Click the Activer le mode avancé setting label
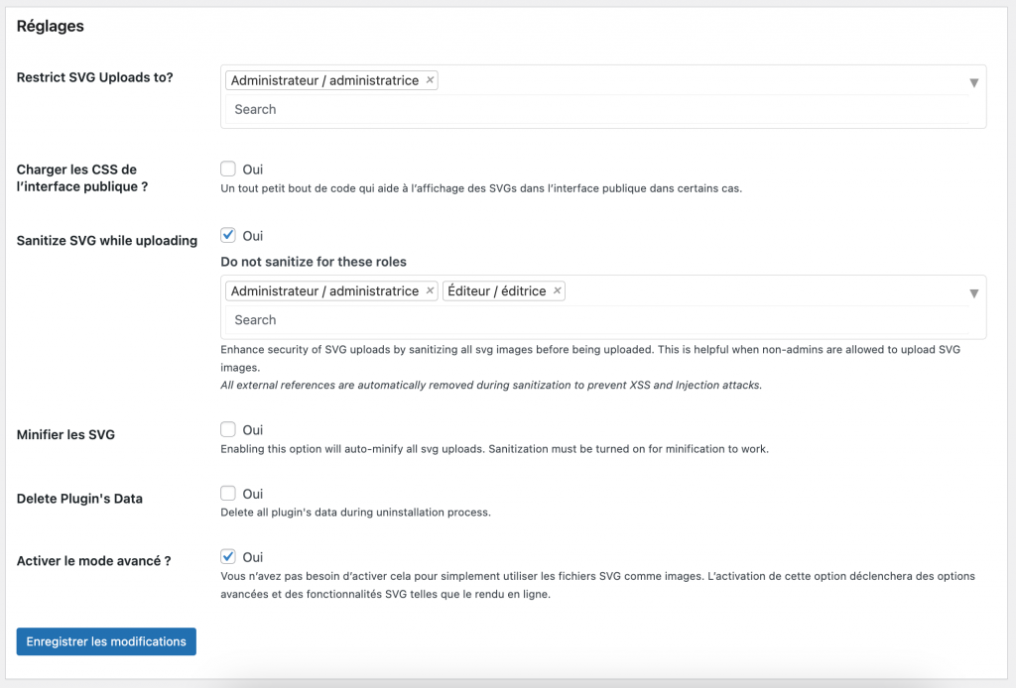Image resolution: width=1016 pixels, height=688 pixels. [93, 561]
